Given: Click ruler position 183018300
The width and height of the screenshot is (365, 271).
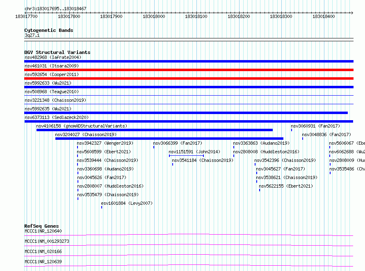Looking at the screenshot, I should 281,16.
